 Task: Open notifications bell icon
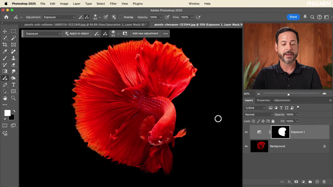tap(305, 17)
